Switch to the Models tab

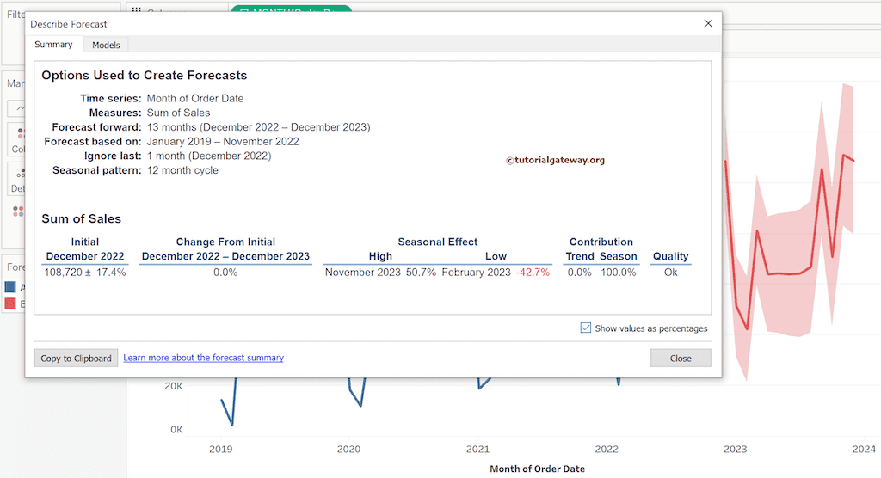click(x=106, y=45)
